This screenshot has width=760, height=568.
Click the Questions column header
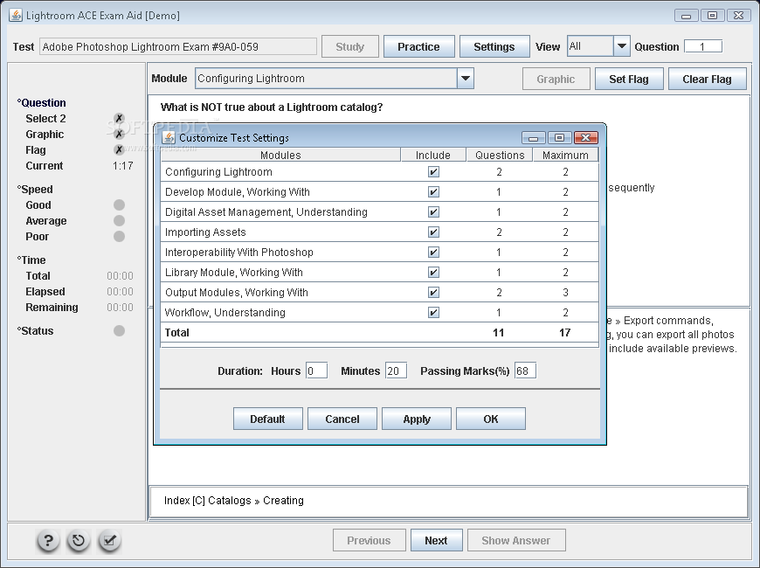(x=500, y=156)
